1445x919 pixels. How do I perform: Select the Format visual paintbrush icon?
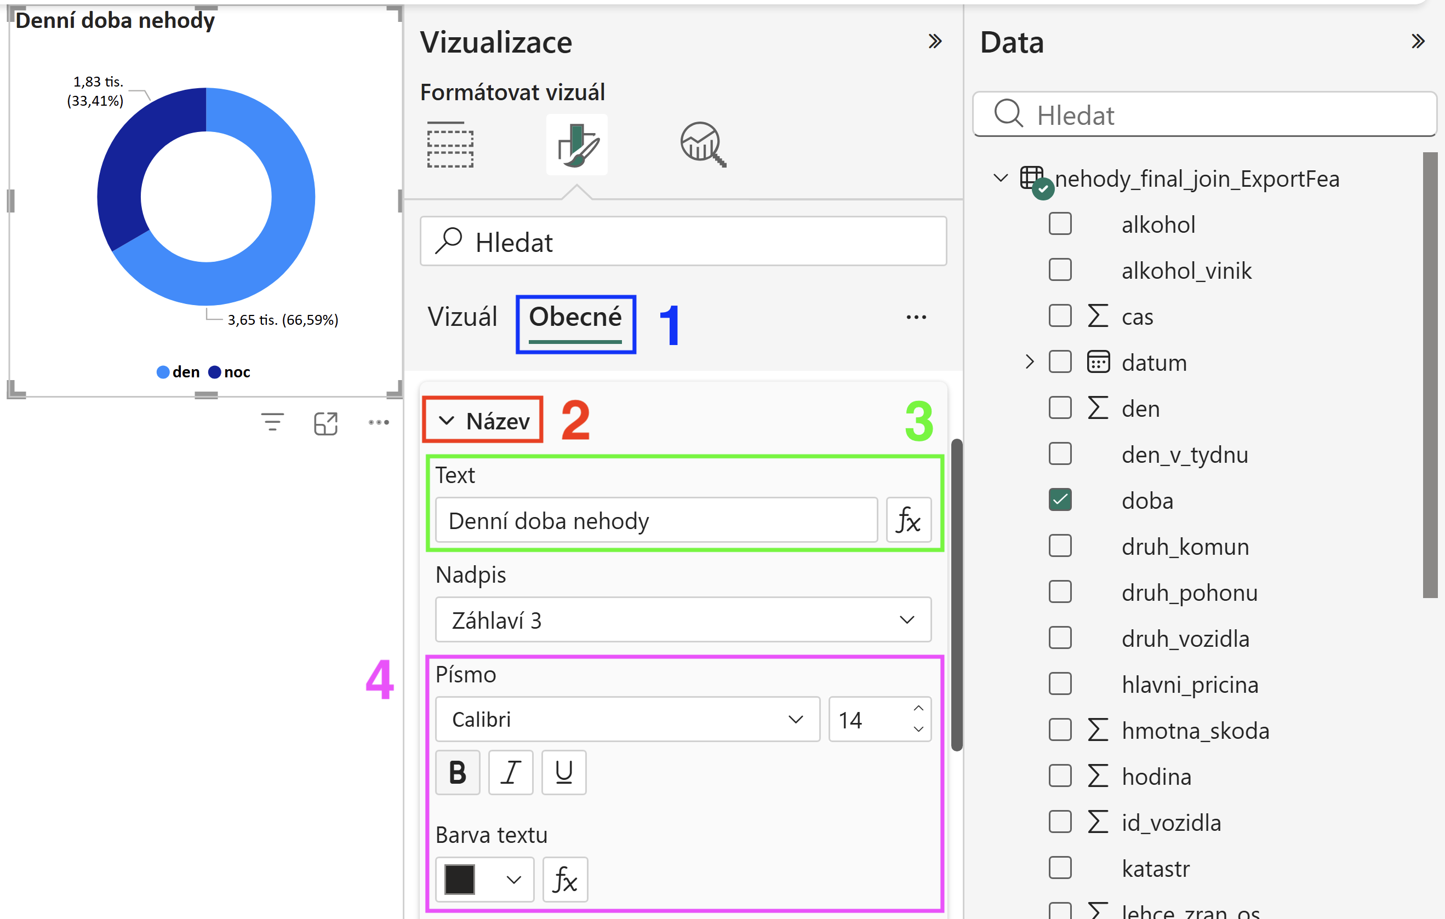[576, 145]
